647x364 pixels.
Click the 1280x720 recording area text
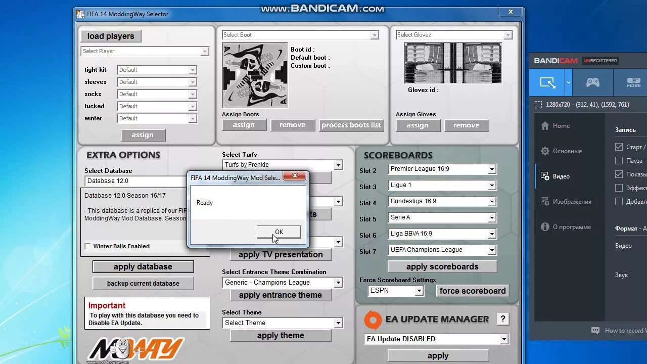click(587, 105)
